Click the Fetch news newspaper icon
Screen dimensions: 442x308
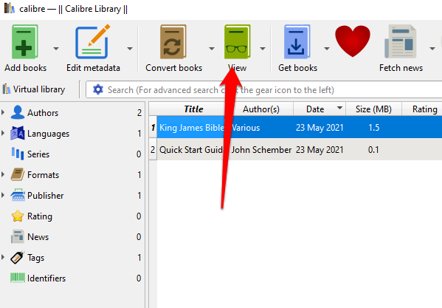400,42
